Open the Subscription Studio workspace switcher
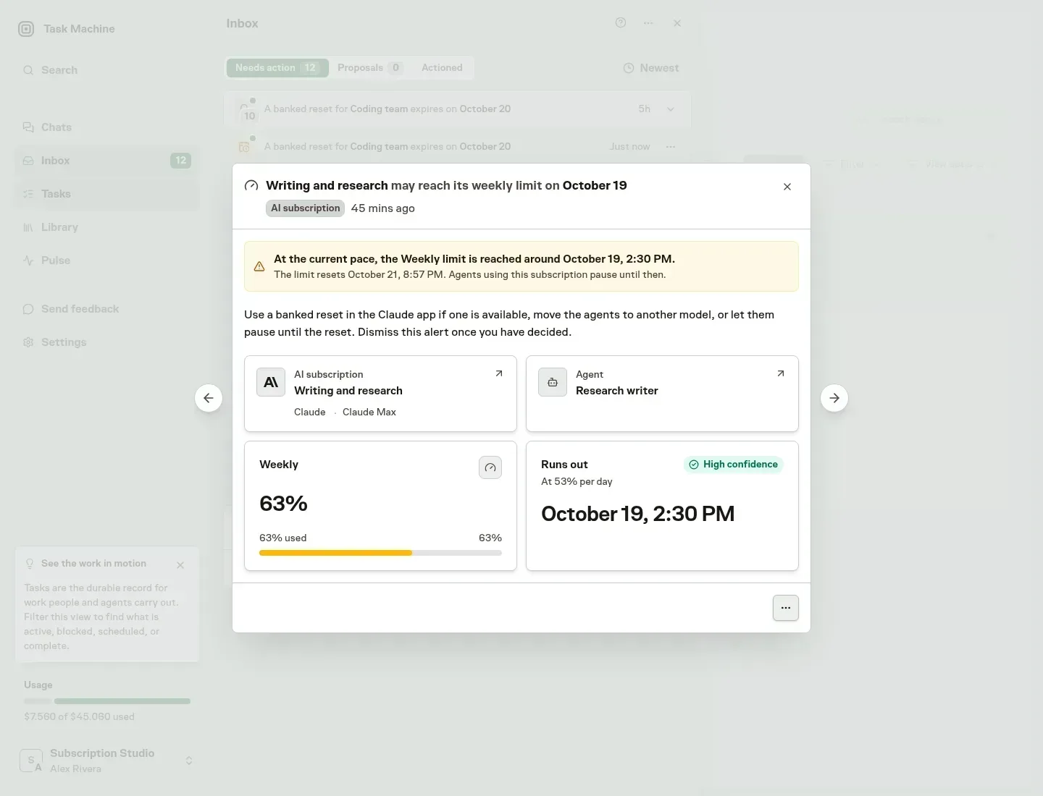Image resolution: width=1043 pixels, height=796 pixels. pos(106,761)
